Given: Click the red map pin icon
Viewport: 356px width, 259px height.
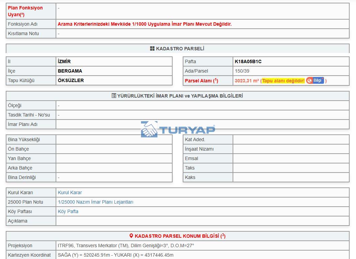Looking at the screenshot, I should pyautogui.click(x=131, y=236).
